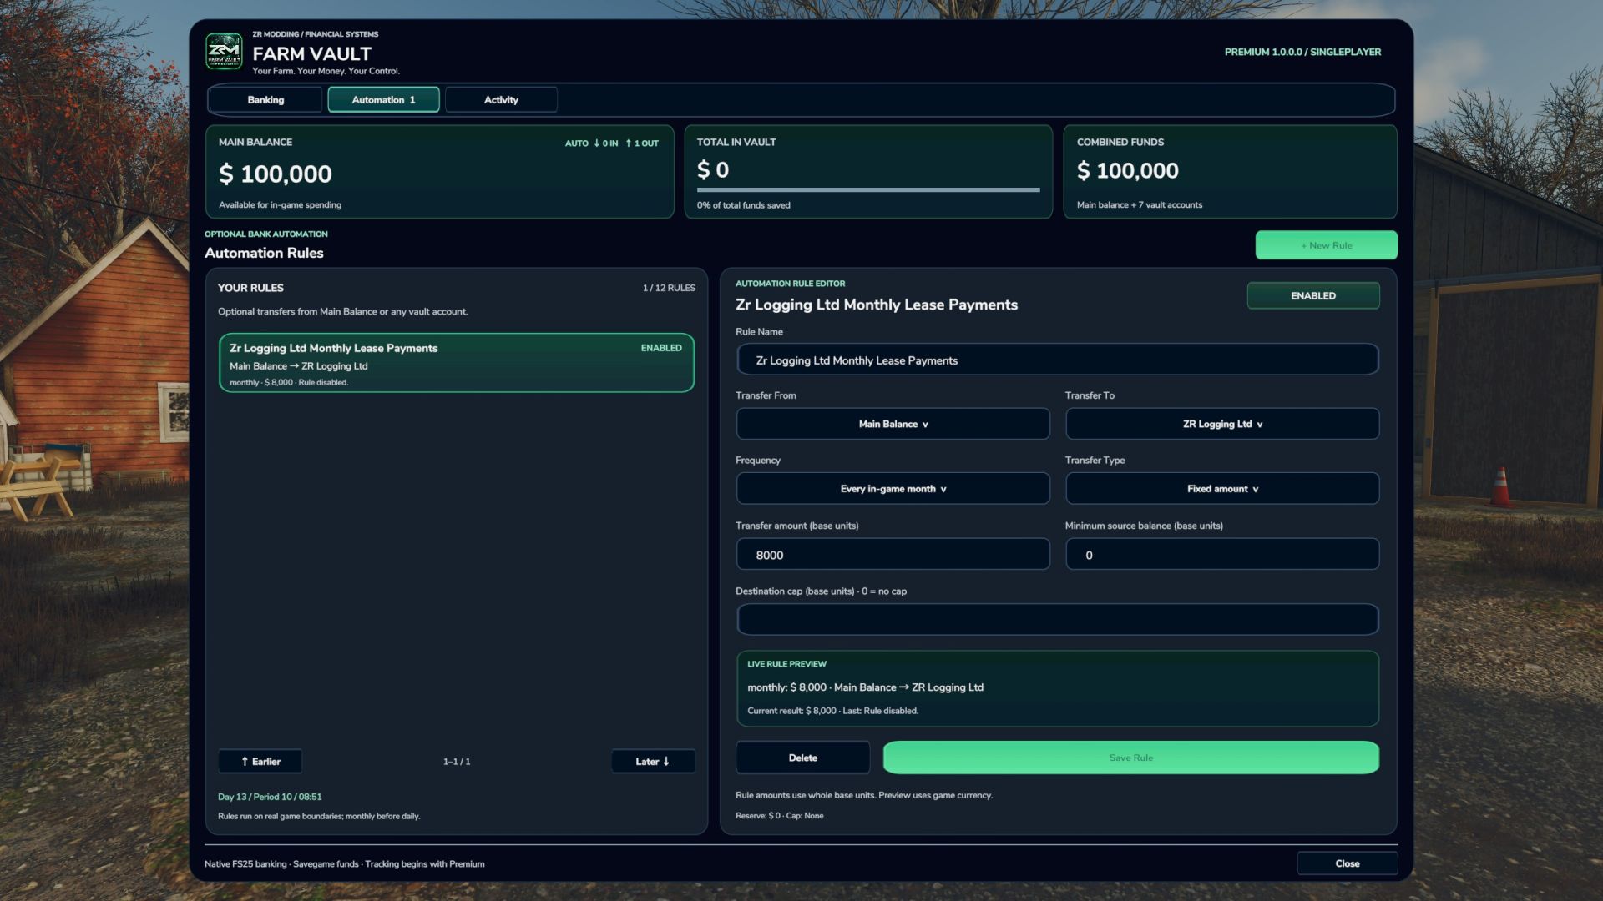Click the ENABLED badge on the rule card

coord(661,348)
